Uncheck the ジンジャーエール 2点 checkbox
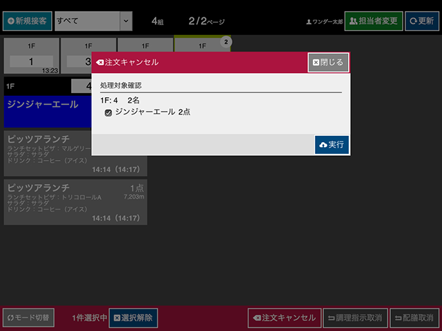The height and width of the screenshot is (331, 442). (x=108, y=112)
